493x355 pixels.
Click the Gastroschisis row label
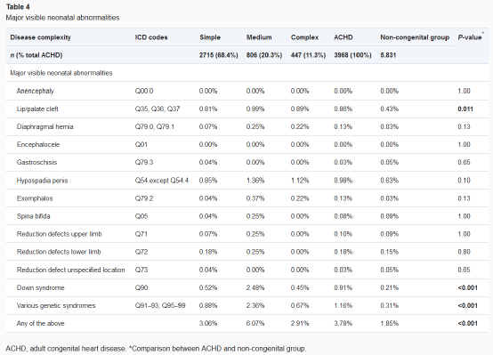pyautogui.click(x=36, y=162)
